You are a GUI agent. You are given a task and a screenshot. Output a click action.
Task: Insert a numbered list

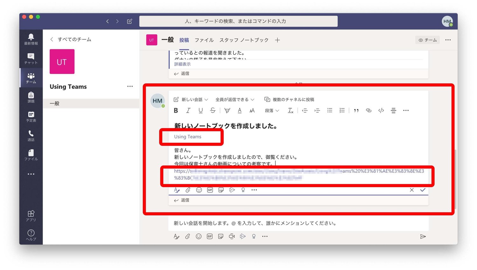click(x=342, y=110)
